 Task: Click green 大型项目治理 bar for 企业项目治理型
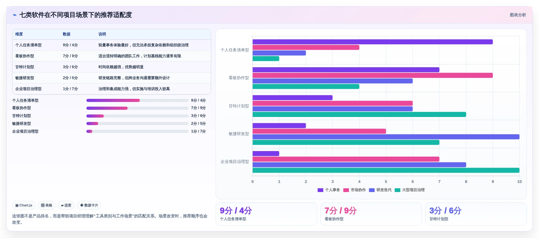coord(386,170)
